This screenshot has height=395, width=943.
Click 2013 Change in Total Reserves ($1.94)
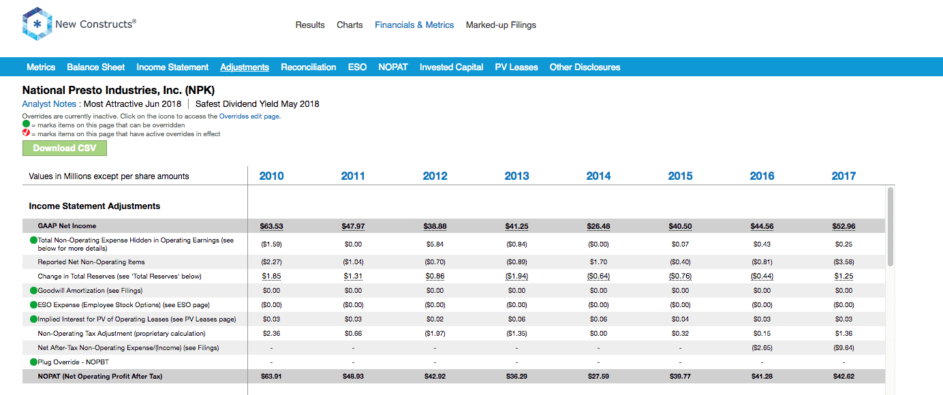[x=516, y=276]
